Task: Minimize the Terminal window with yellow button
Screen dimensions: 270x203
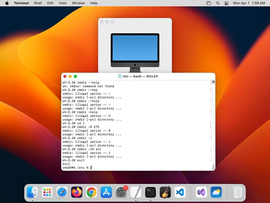Action: coord(70,76)
